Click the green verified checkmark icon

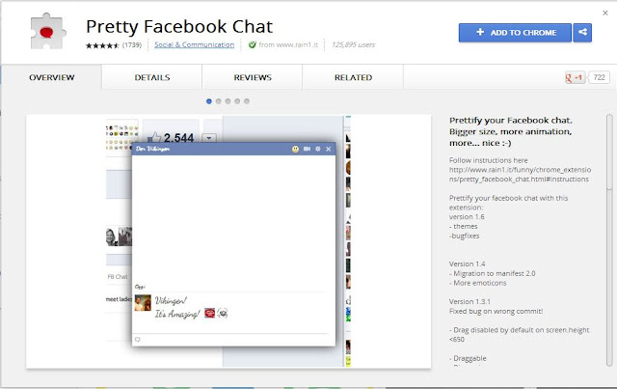tap(253, 45)
